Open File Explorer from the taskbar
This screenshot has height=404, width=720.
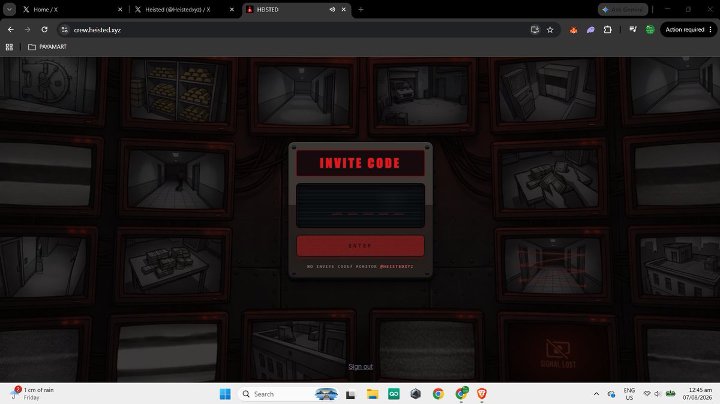[373, 394]
